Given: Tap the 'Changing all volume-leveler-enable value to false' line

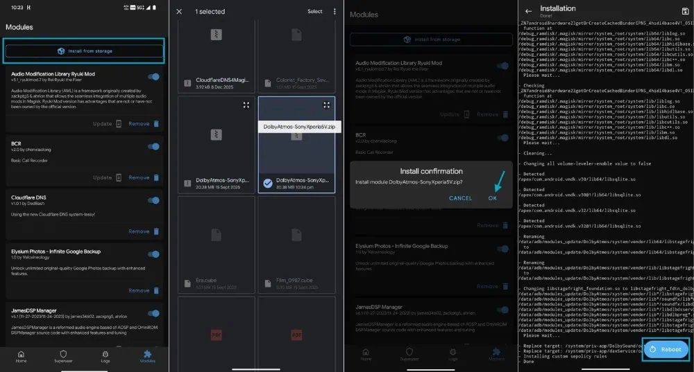Looking at the screenshot, I should [587, 163].
